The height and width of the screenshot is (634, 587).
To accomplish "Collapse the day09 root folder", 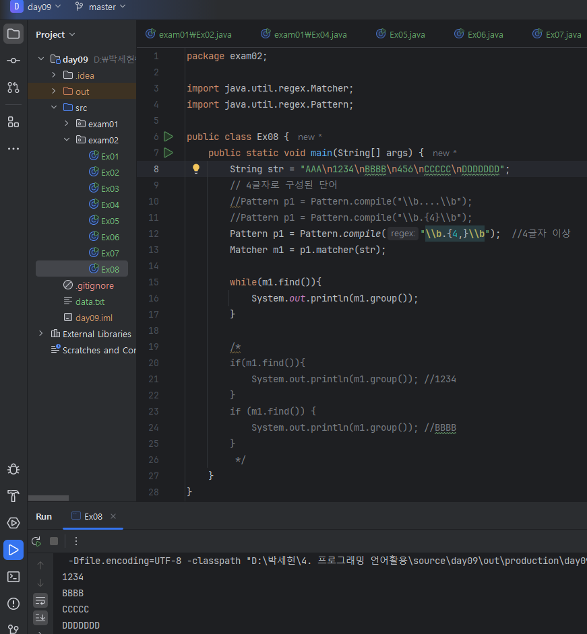I will tap(41, 59).
